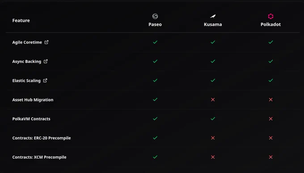Select the Polkadot column header label
Image resolution: width=304 pixels, height=173 pixels.
pos(270,25)
